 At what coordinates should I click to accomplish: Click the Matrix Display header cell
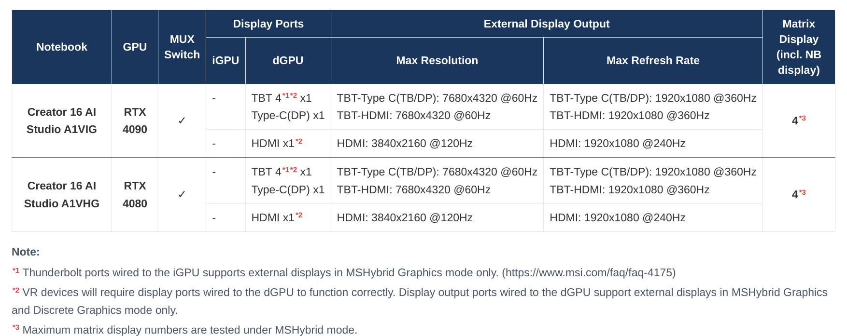[799, 47]
